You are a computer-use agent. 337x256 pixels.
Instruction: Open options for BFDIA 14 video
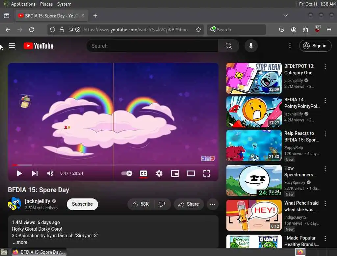(325, 100)
